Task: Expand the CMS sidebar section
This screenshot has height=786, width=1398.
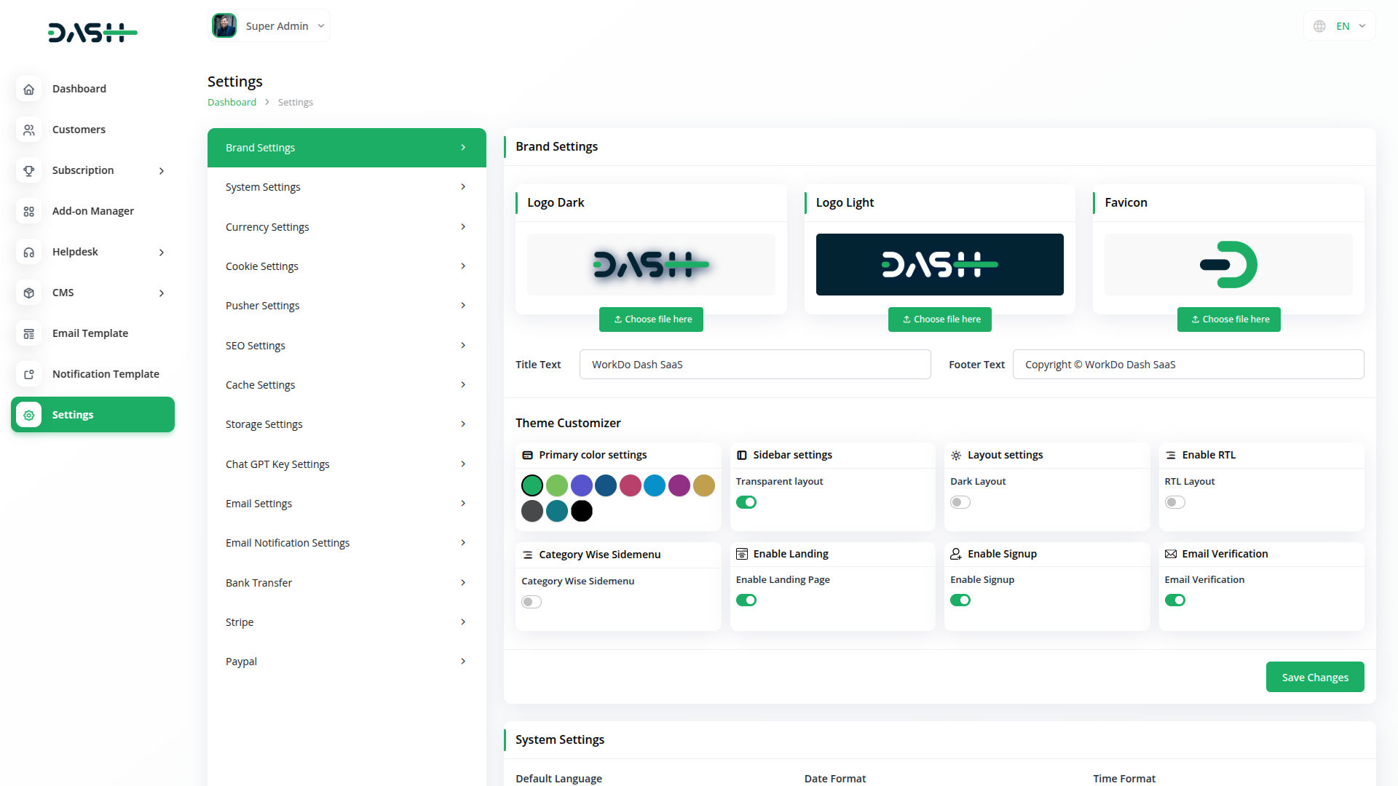Action: click(161, 293)
